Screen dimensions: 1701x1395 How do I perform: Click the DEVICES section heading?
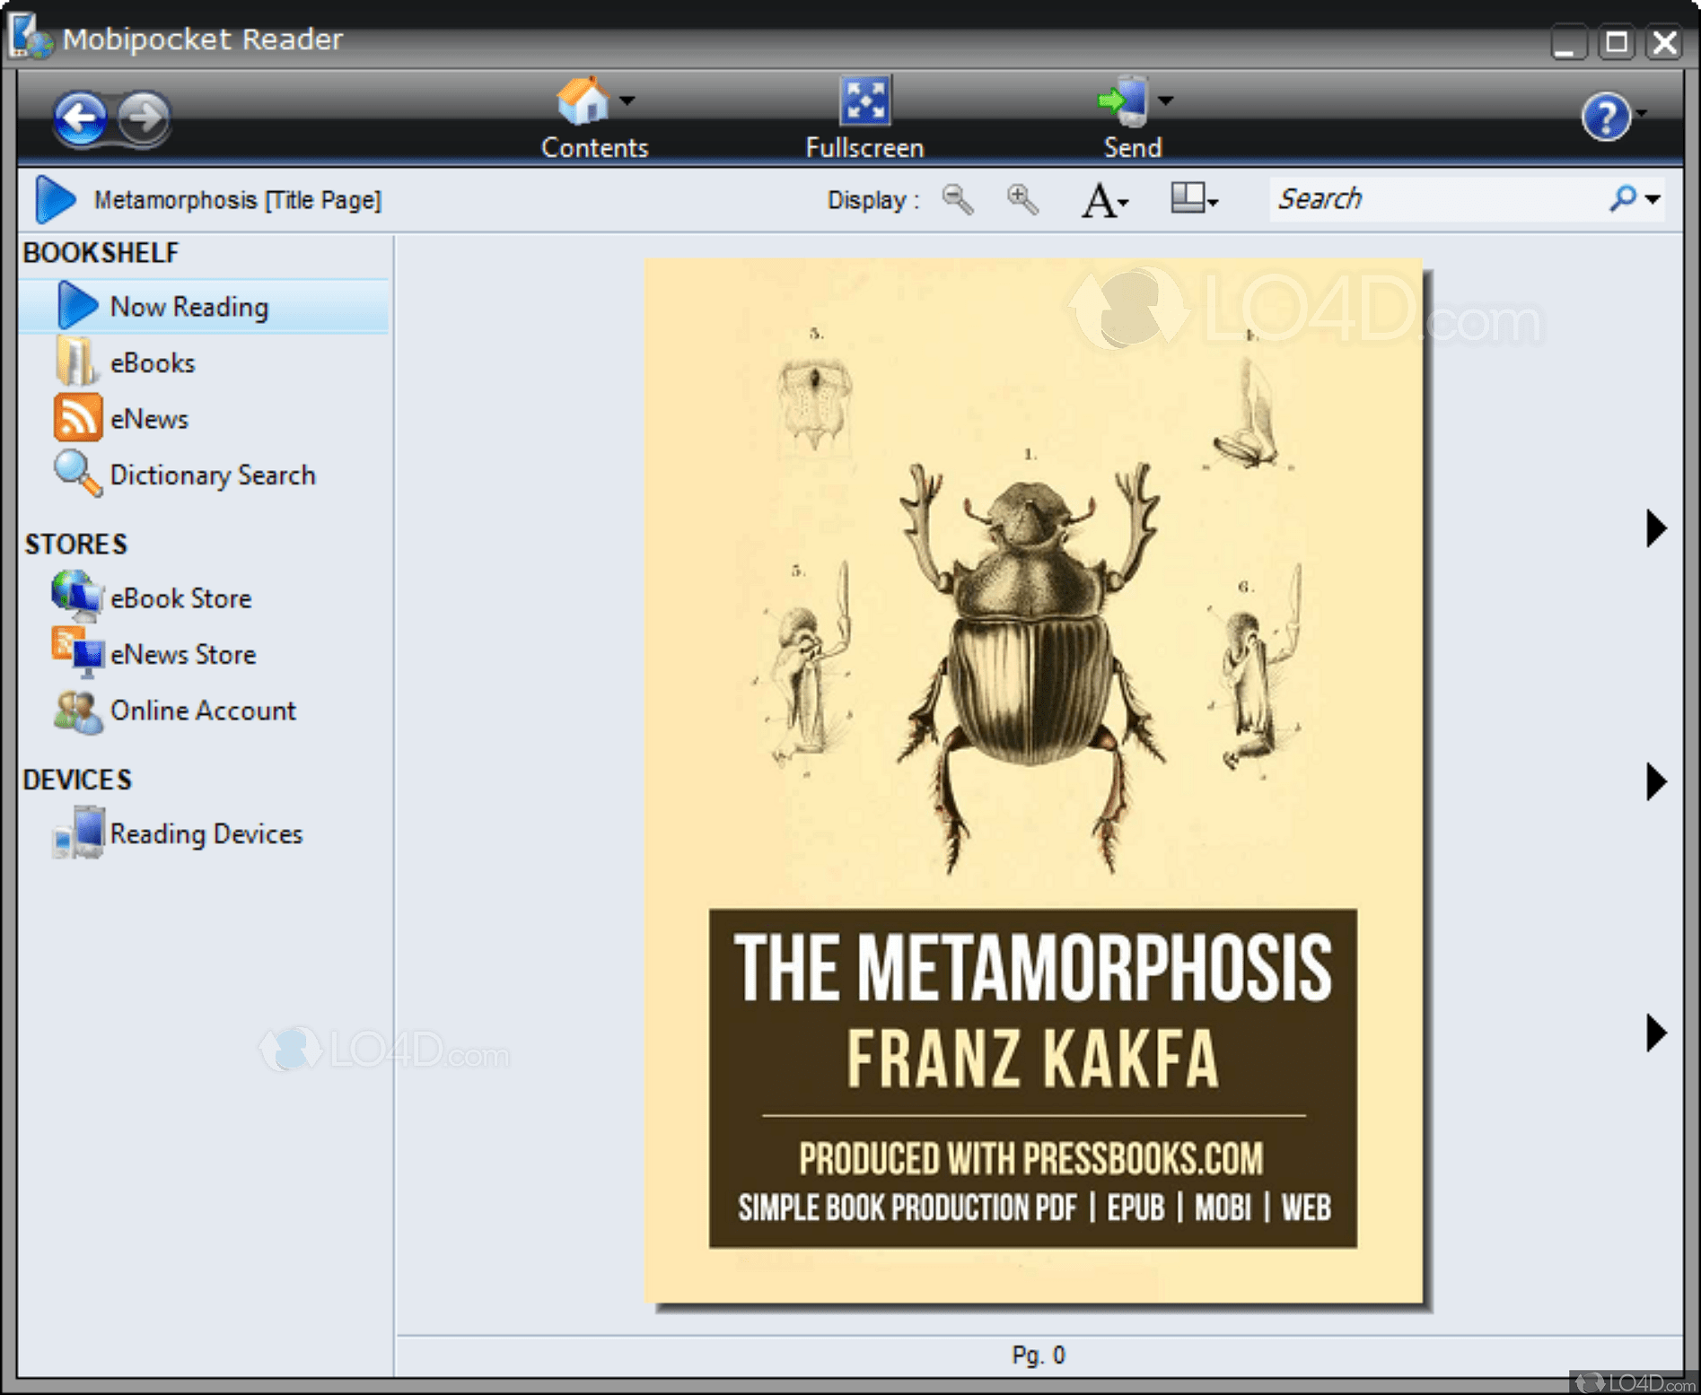tap(77, 780)
